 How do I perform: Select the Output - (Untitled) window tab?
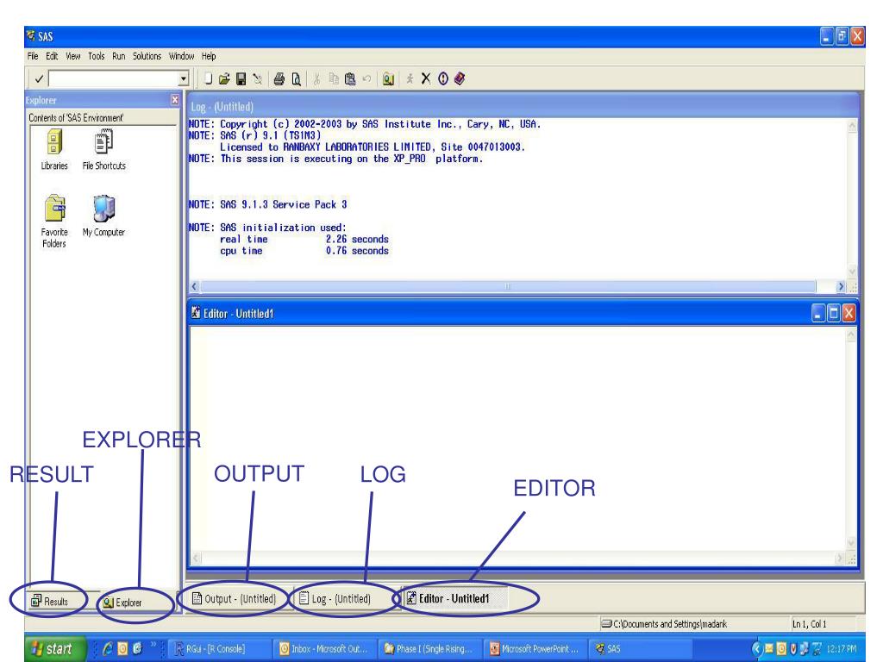pos(235,598)
